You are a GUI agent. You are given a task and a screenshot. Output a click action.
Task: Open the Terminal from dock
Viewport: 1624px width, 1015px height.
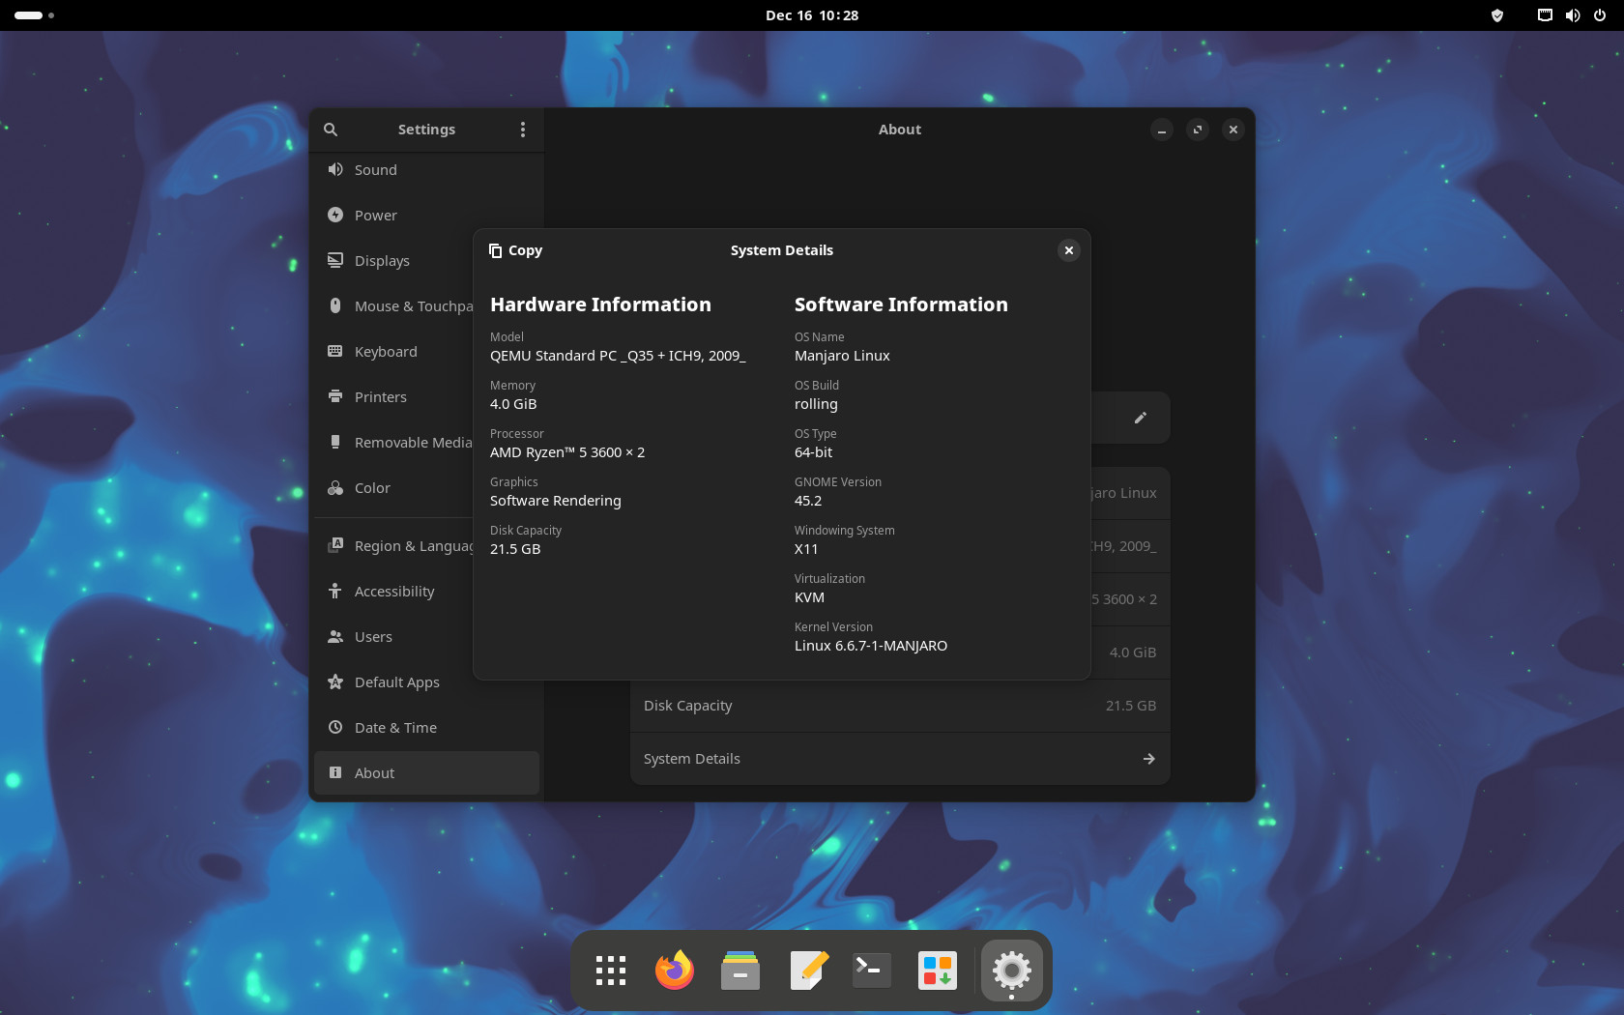coord(872,970)
